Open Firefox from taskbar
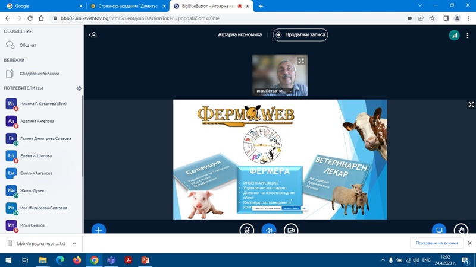The width and height of the screenshot is (476, 267). point(77,260)
